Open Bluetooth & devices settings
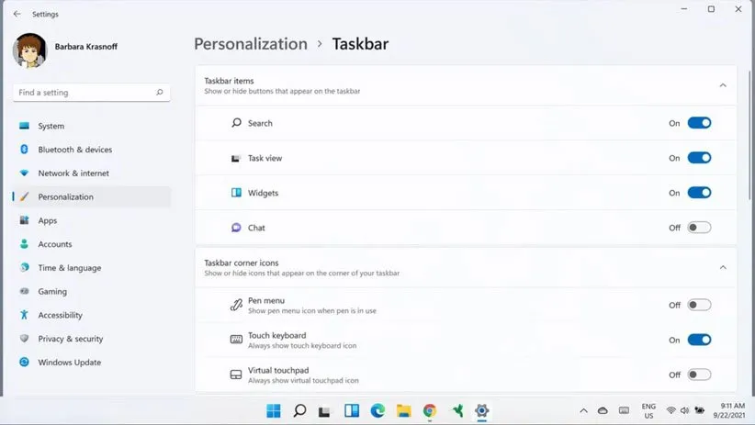 [74, 150]
